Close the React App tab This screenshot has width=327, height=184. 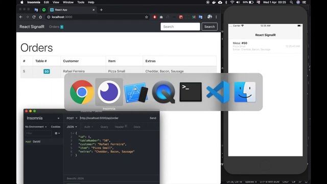(94, 10)
